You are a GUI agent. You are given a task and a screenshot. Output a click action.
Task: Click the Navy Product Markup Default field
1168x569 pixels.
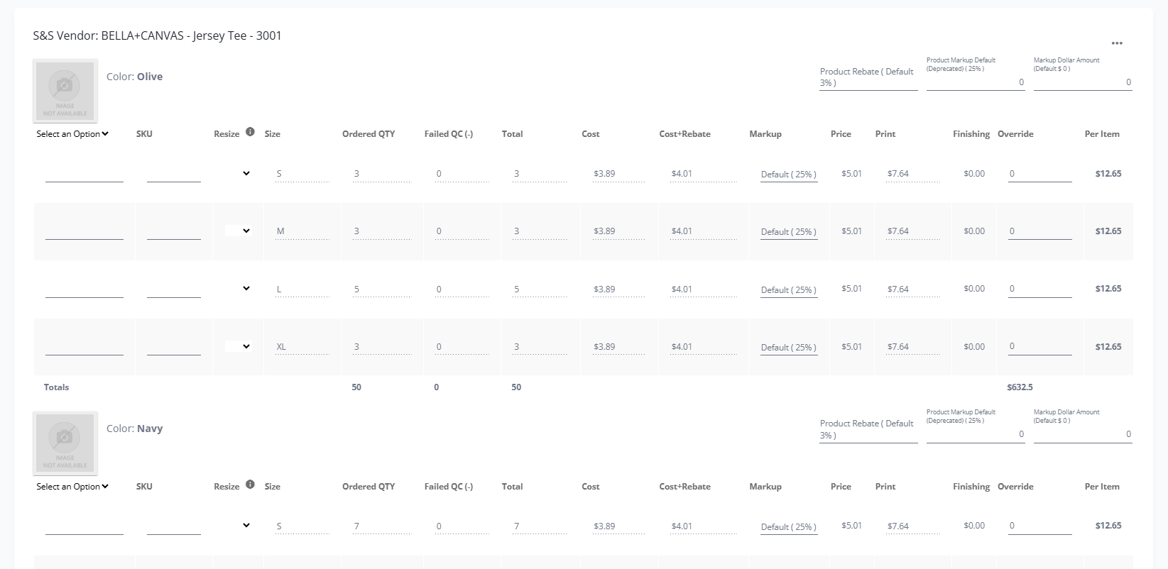click(x=975, y=434)
